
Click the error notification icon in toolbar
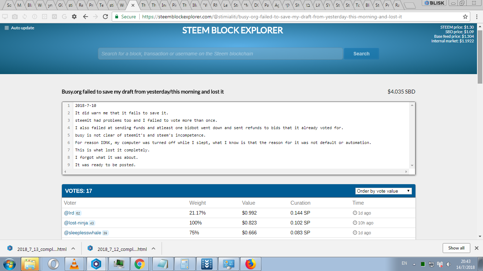click(x=35, y=17)
